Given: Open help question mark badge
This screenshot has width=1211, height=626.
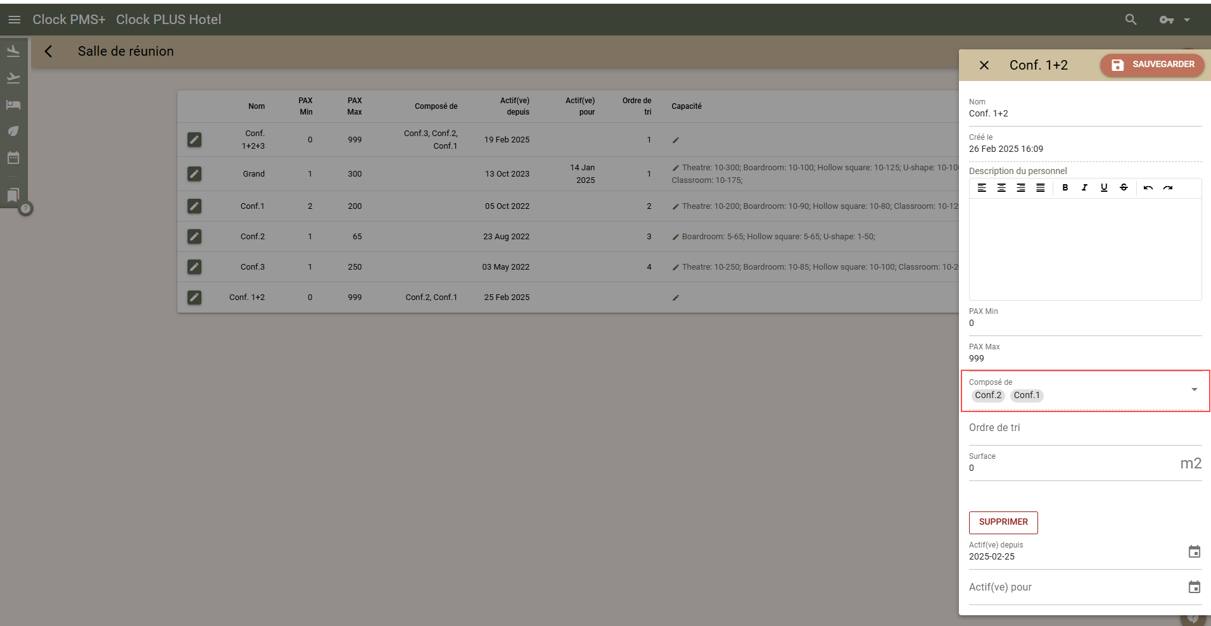Looking at the screenshot, I should [x=25, y=208].
